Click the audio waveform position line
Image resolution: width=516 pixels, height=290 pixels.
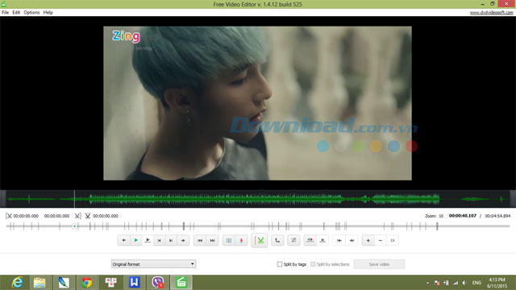74,199
